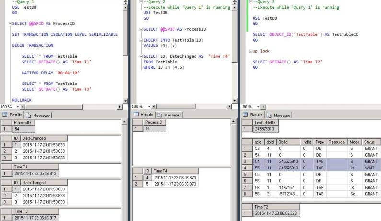381x221 pixels.
Task: Switch to Messages tab in Query 1 pane
Action: [x=38, y=115]
